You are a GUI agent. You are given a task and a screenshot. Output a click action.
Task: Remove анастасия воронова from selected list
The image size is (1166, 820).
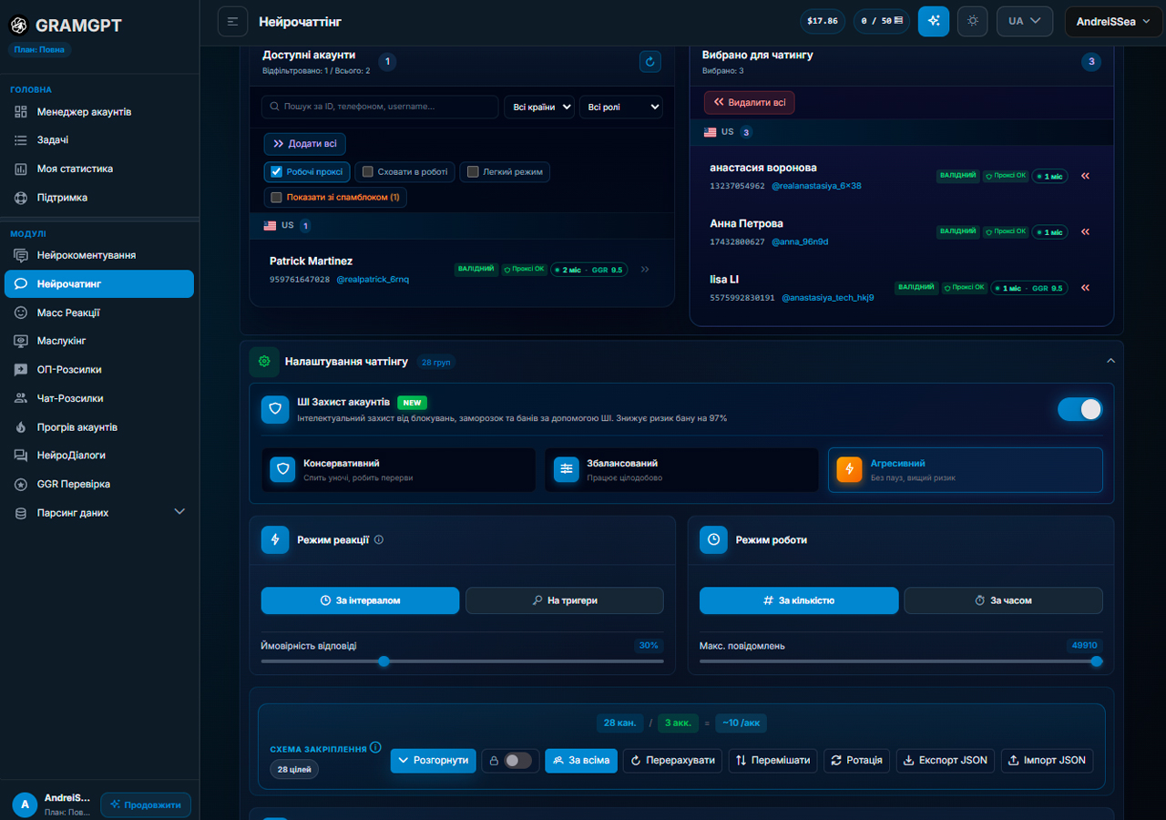click(x=1085, y=176)
